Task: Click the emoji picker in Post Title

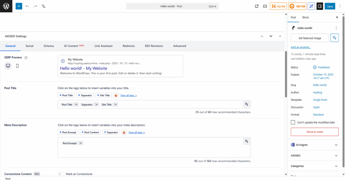Action: 116,95
